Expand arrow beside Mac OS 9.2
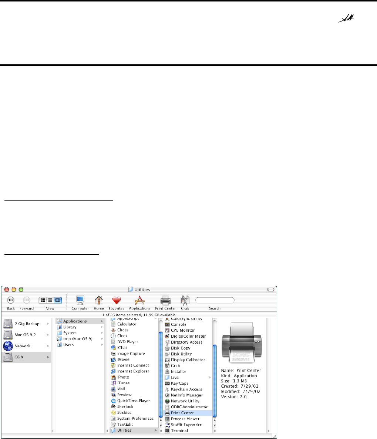The width and height of the screenshot is (377, 439). coord(48,335)
